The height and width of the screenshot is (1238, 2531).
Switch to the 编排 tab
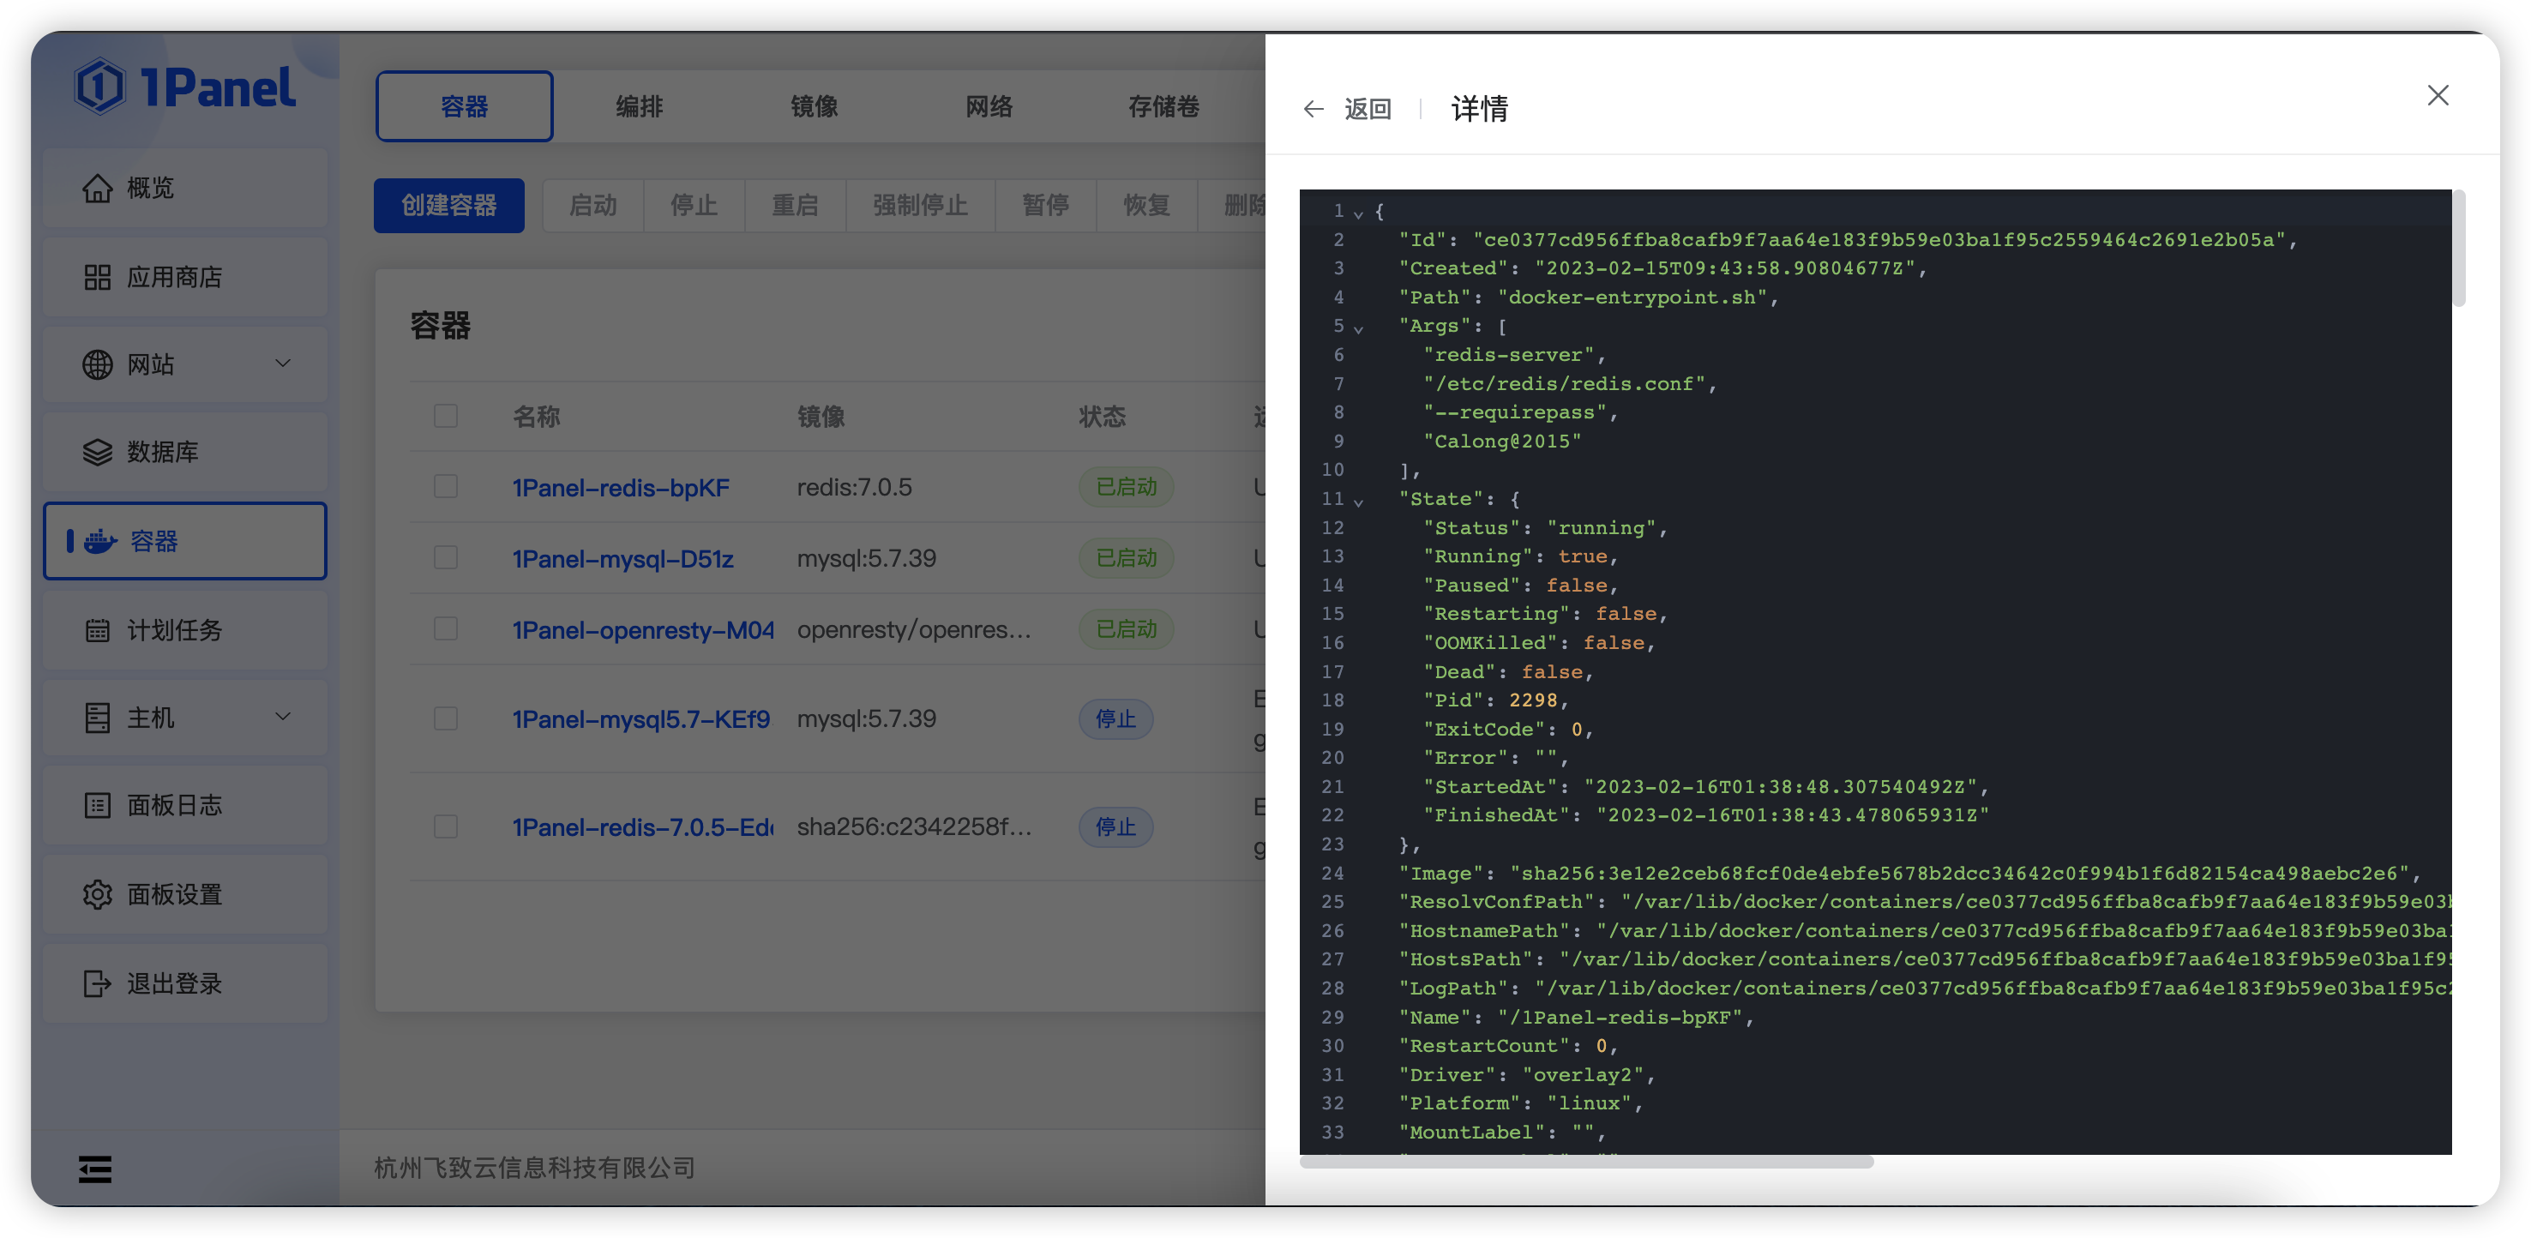[x=640, y=106]
